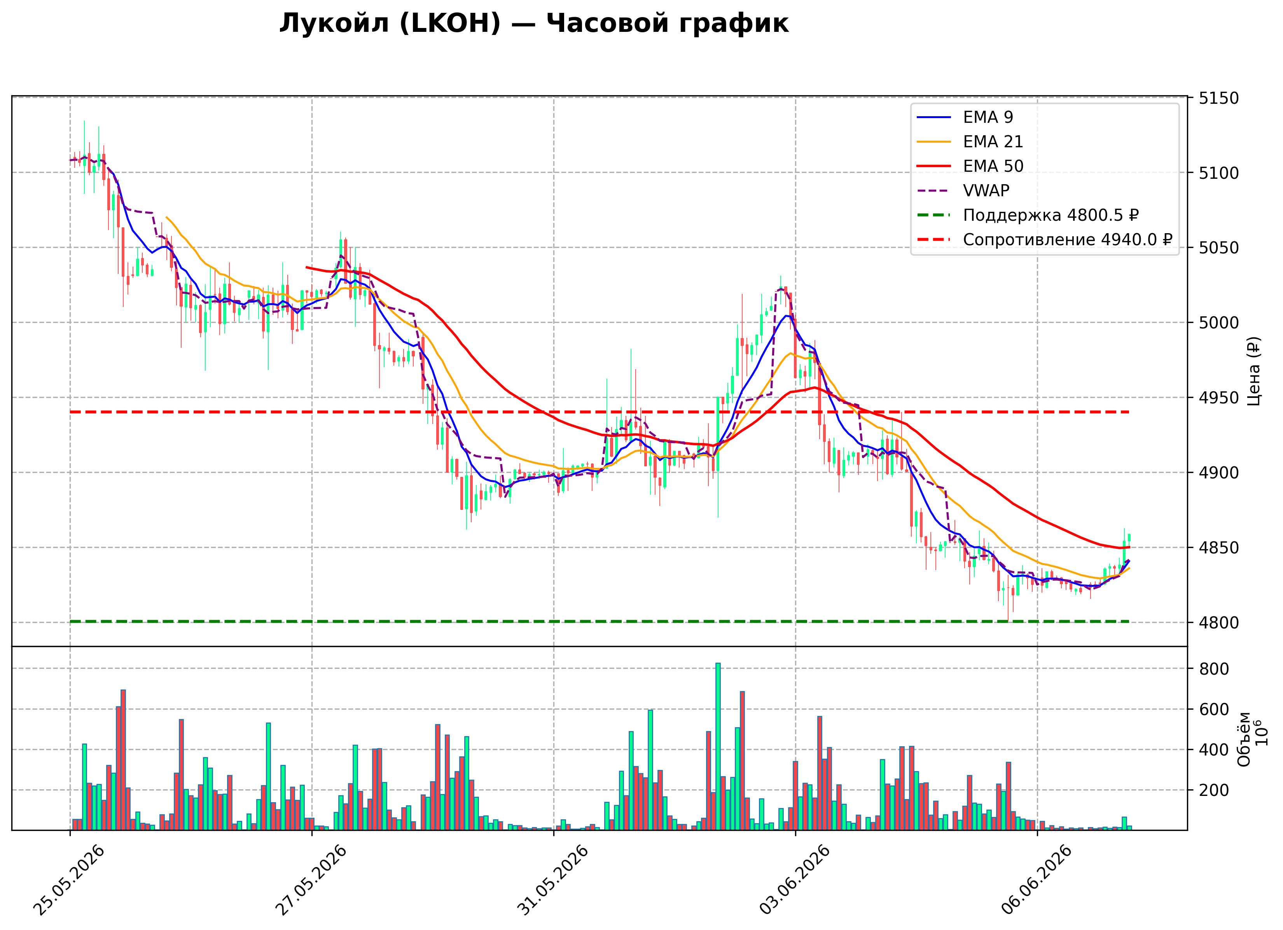This screenshot has height=930, width=1283.
Task: Click the price axis tick "5050"
Action: pyautogui.click(x=1219, y=248)
